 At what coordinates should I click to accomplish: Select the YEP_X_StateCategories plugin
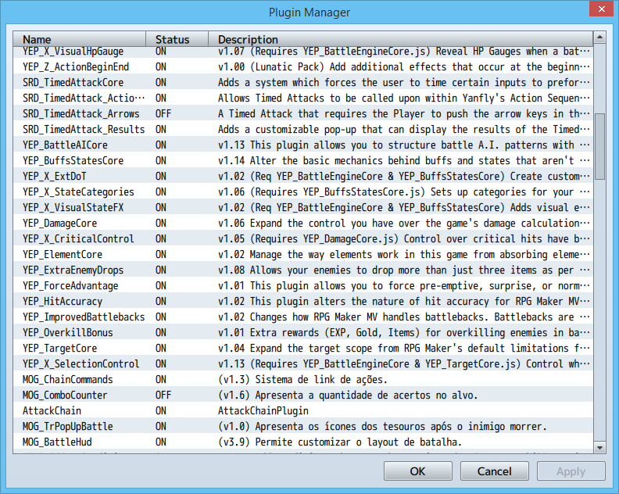[x=302, y=192]
